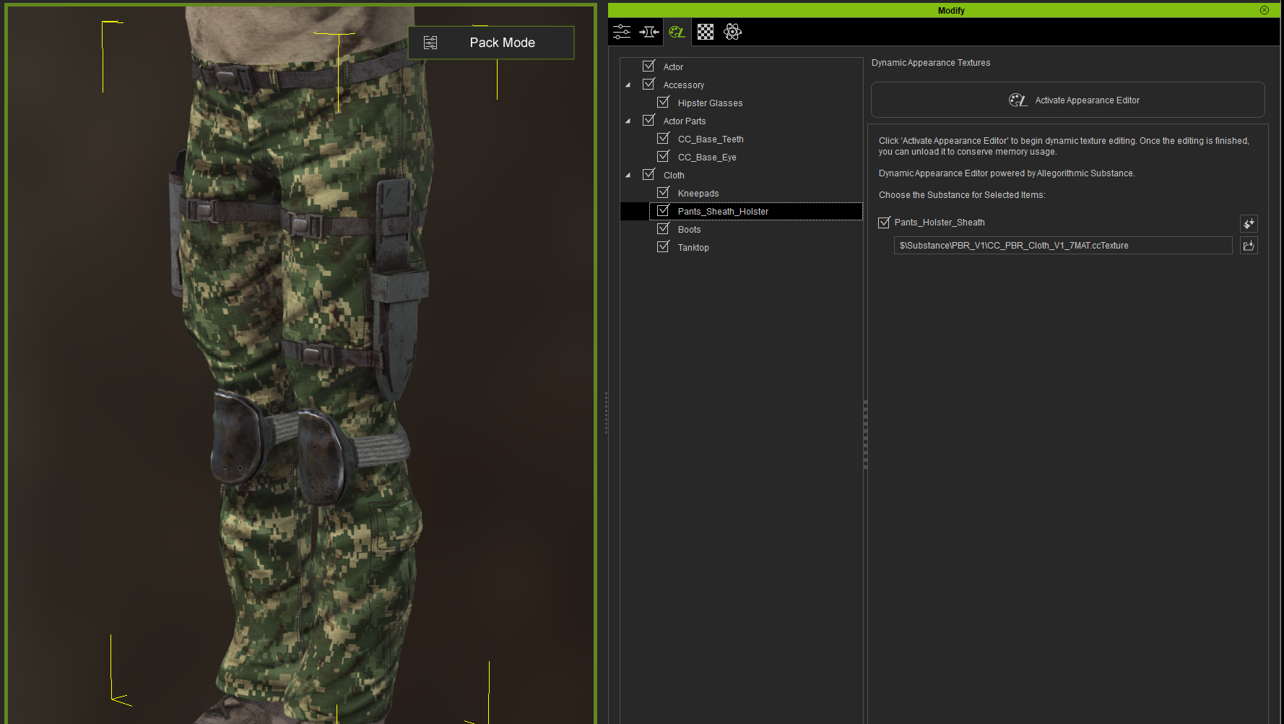Click the Pack Mode list icon

430,43
